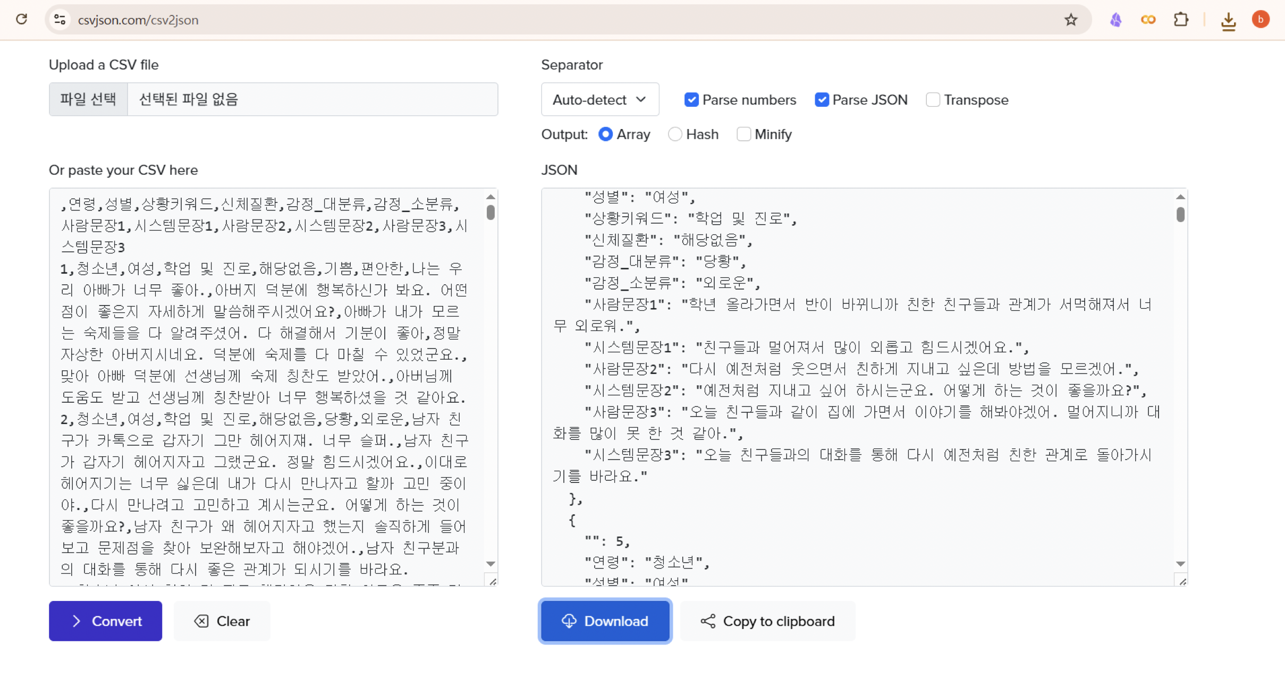Click the orange rings extension icon

1148,20
